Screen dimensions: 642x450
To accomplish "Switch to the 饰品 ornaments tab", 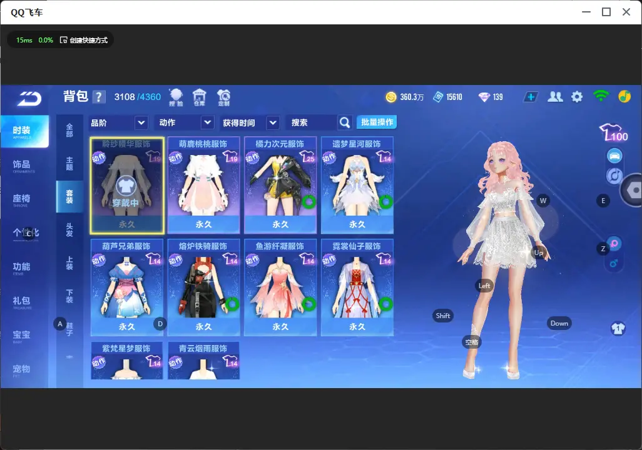I will pos(22,165).
